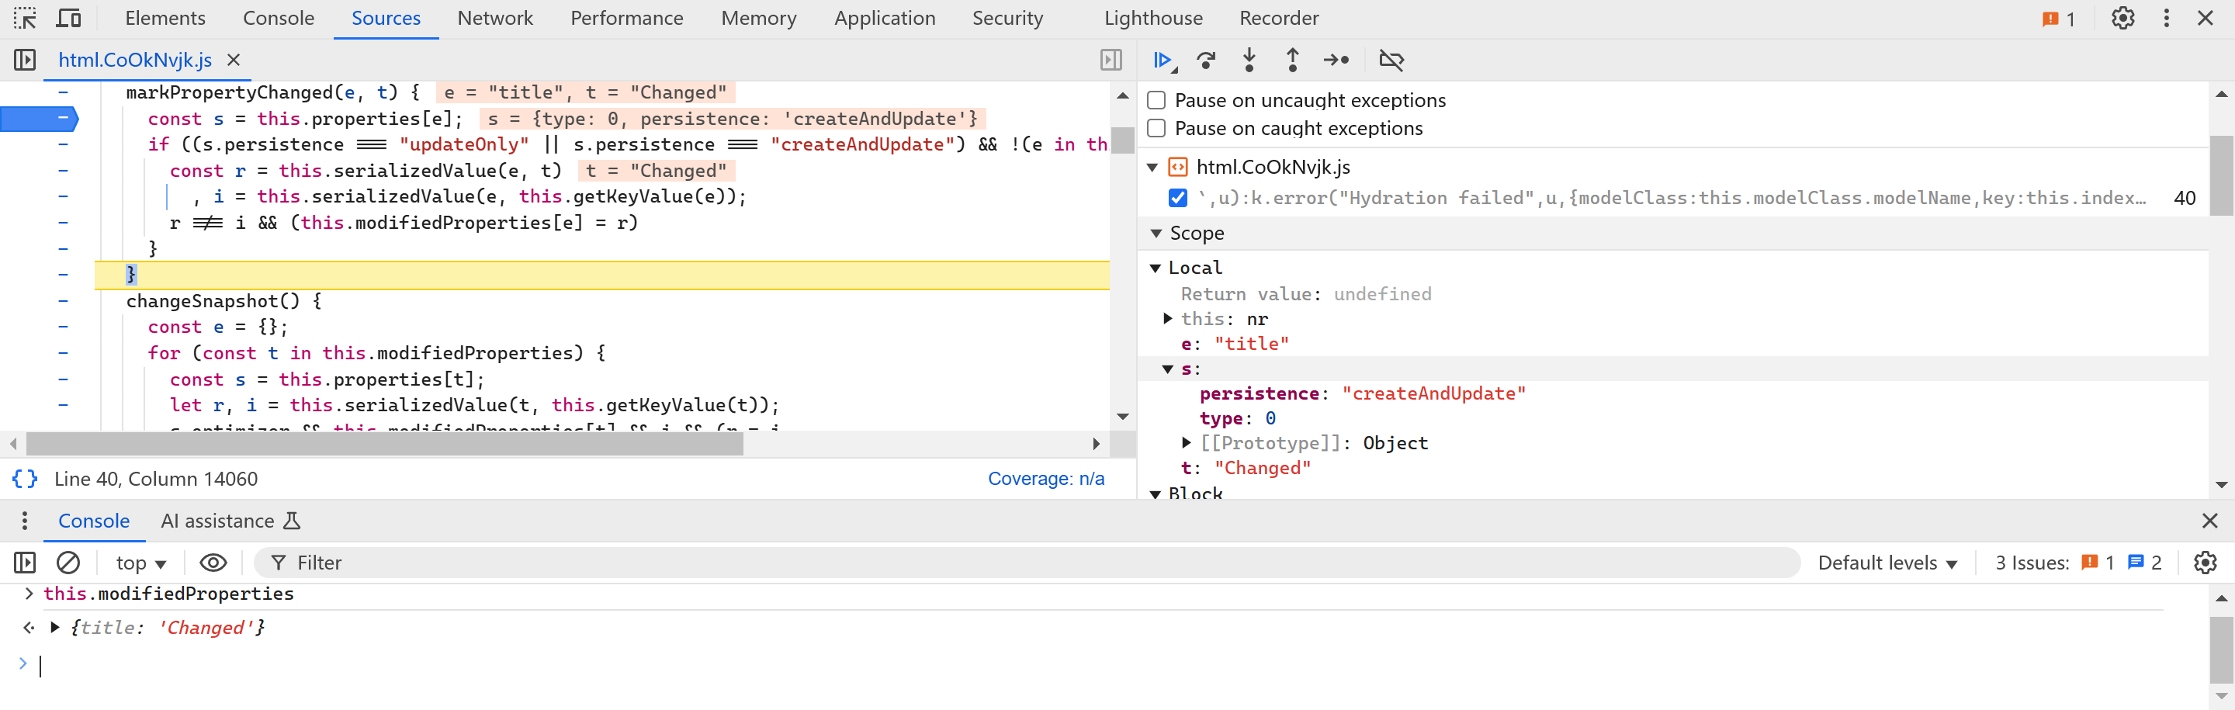Switch to the Application tab
Image resolution: width=2235 pixels, height=710 pixels.
(x=884, y=18)
